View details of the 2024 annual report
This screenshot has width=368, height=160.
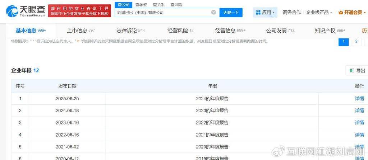pyautogui.click(x=359, y=98)
